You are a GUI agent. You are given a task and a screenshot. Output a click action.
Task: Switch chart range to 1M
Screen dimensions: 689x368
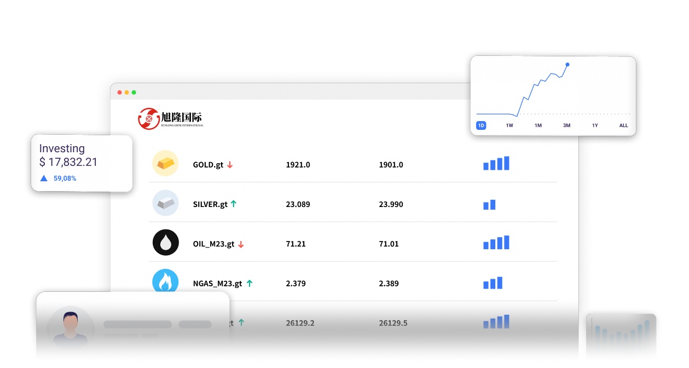pyautogui.click(x=538, y=125)
